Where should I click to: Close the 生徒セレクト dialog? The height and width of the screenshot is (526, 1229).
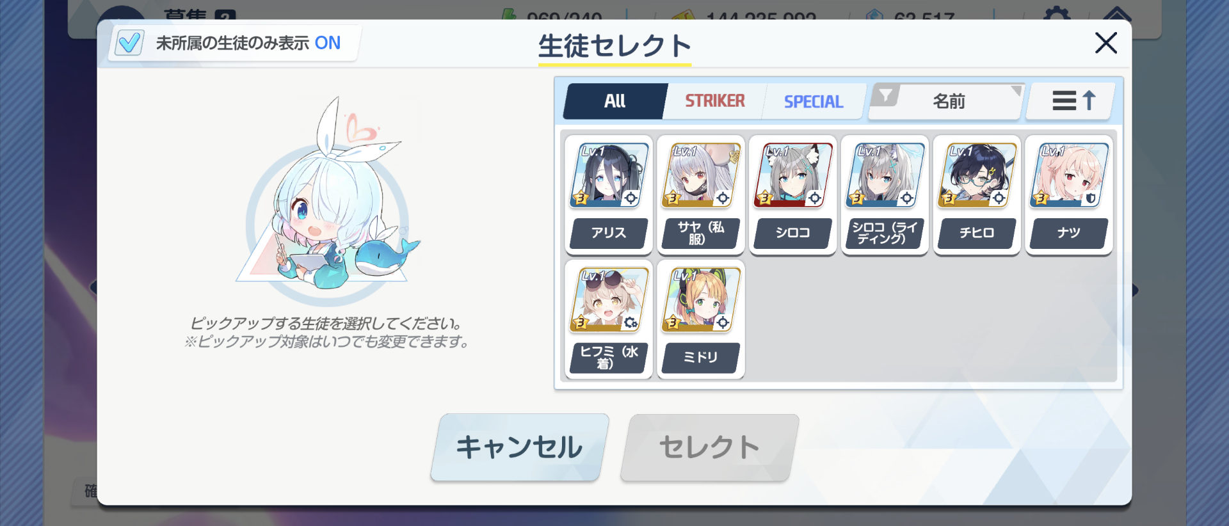click(1105, 43)
